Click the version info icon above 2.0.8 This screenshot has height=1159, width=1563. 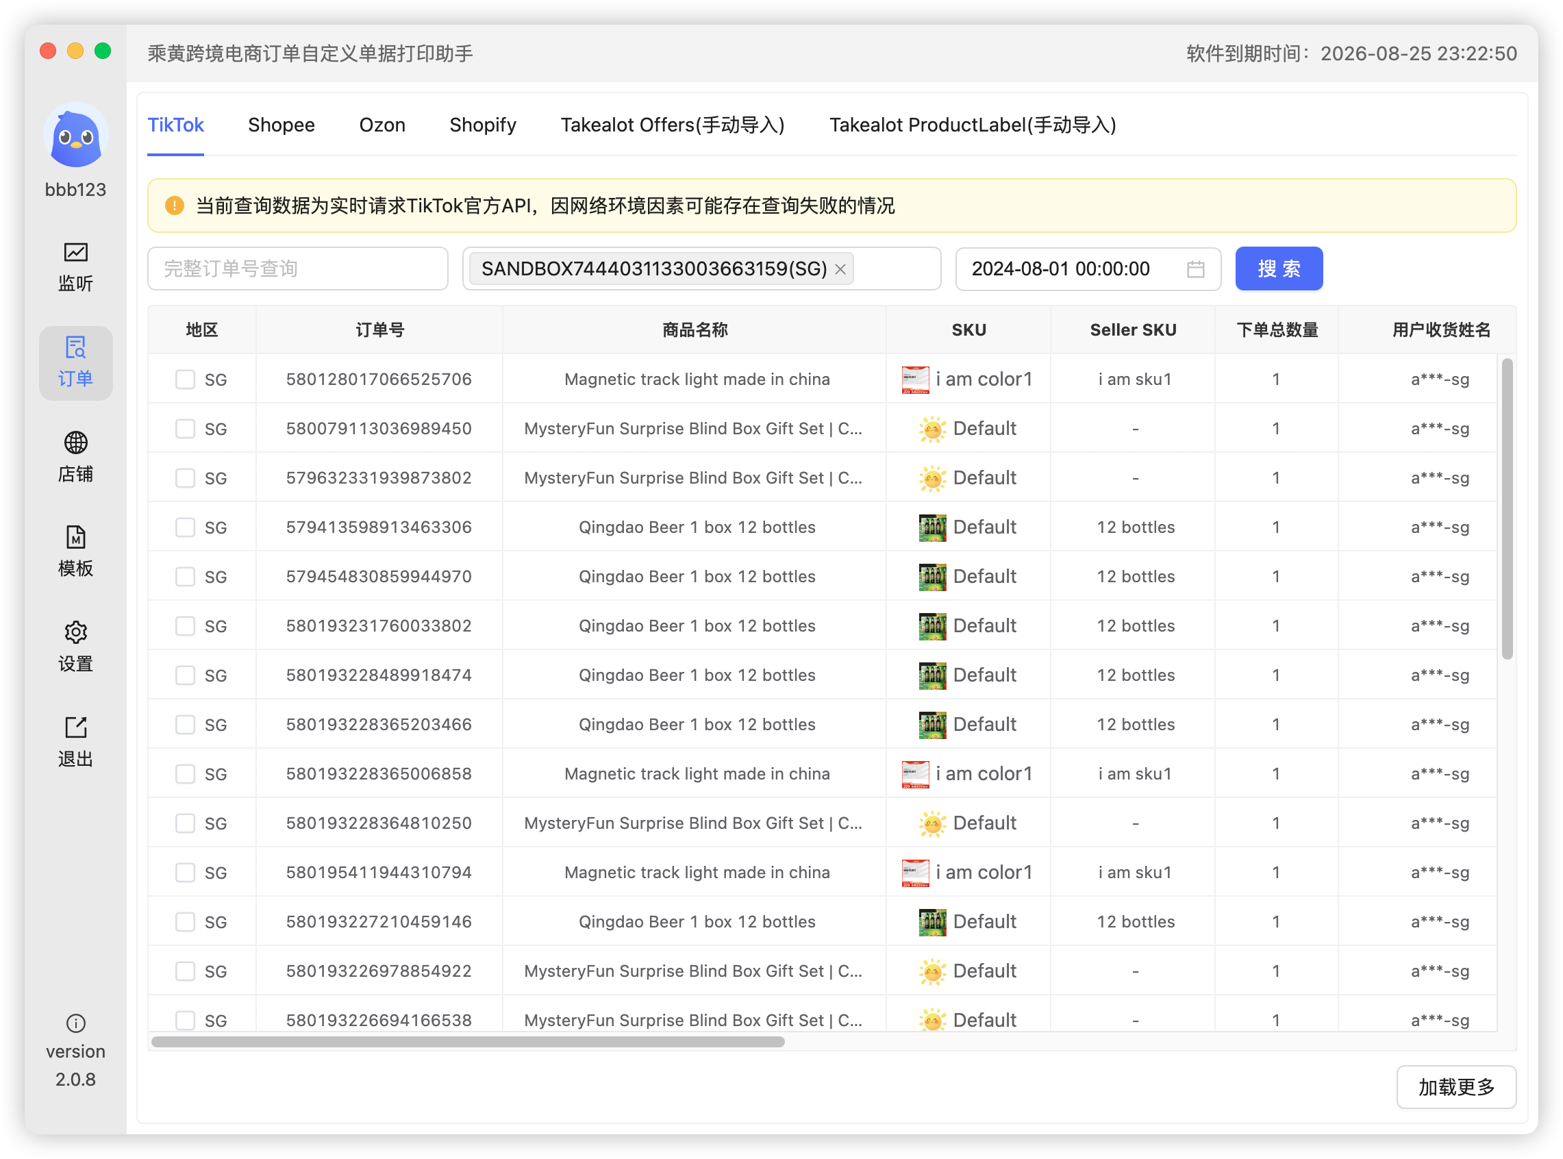click(x=76, y=1023)
